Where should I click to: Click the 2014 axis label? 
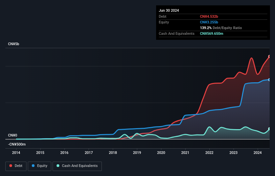16,153
